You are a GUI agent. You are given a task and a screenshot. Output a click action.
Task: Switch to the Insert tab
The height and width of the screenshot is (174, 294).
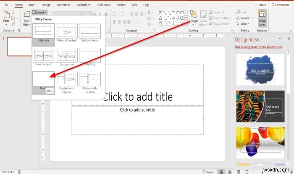32,5
